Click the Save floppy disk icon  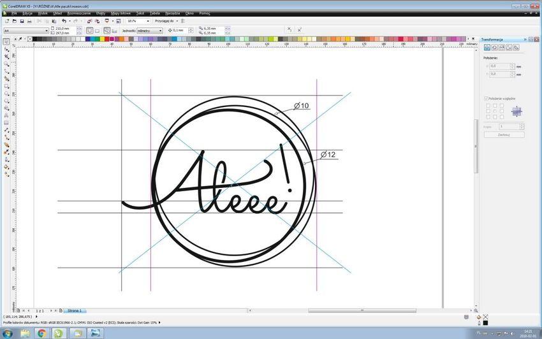click(x=22, y=21)
